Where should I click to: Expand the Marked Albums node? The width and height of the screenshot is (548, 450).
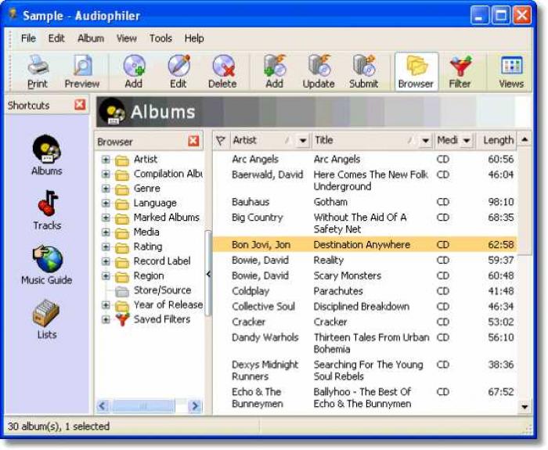(x=106, y=218)
